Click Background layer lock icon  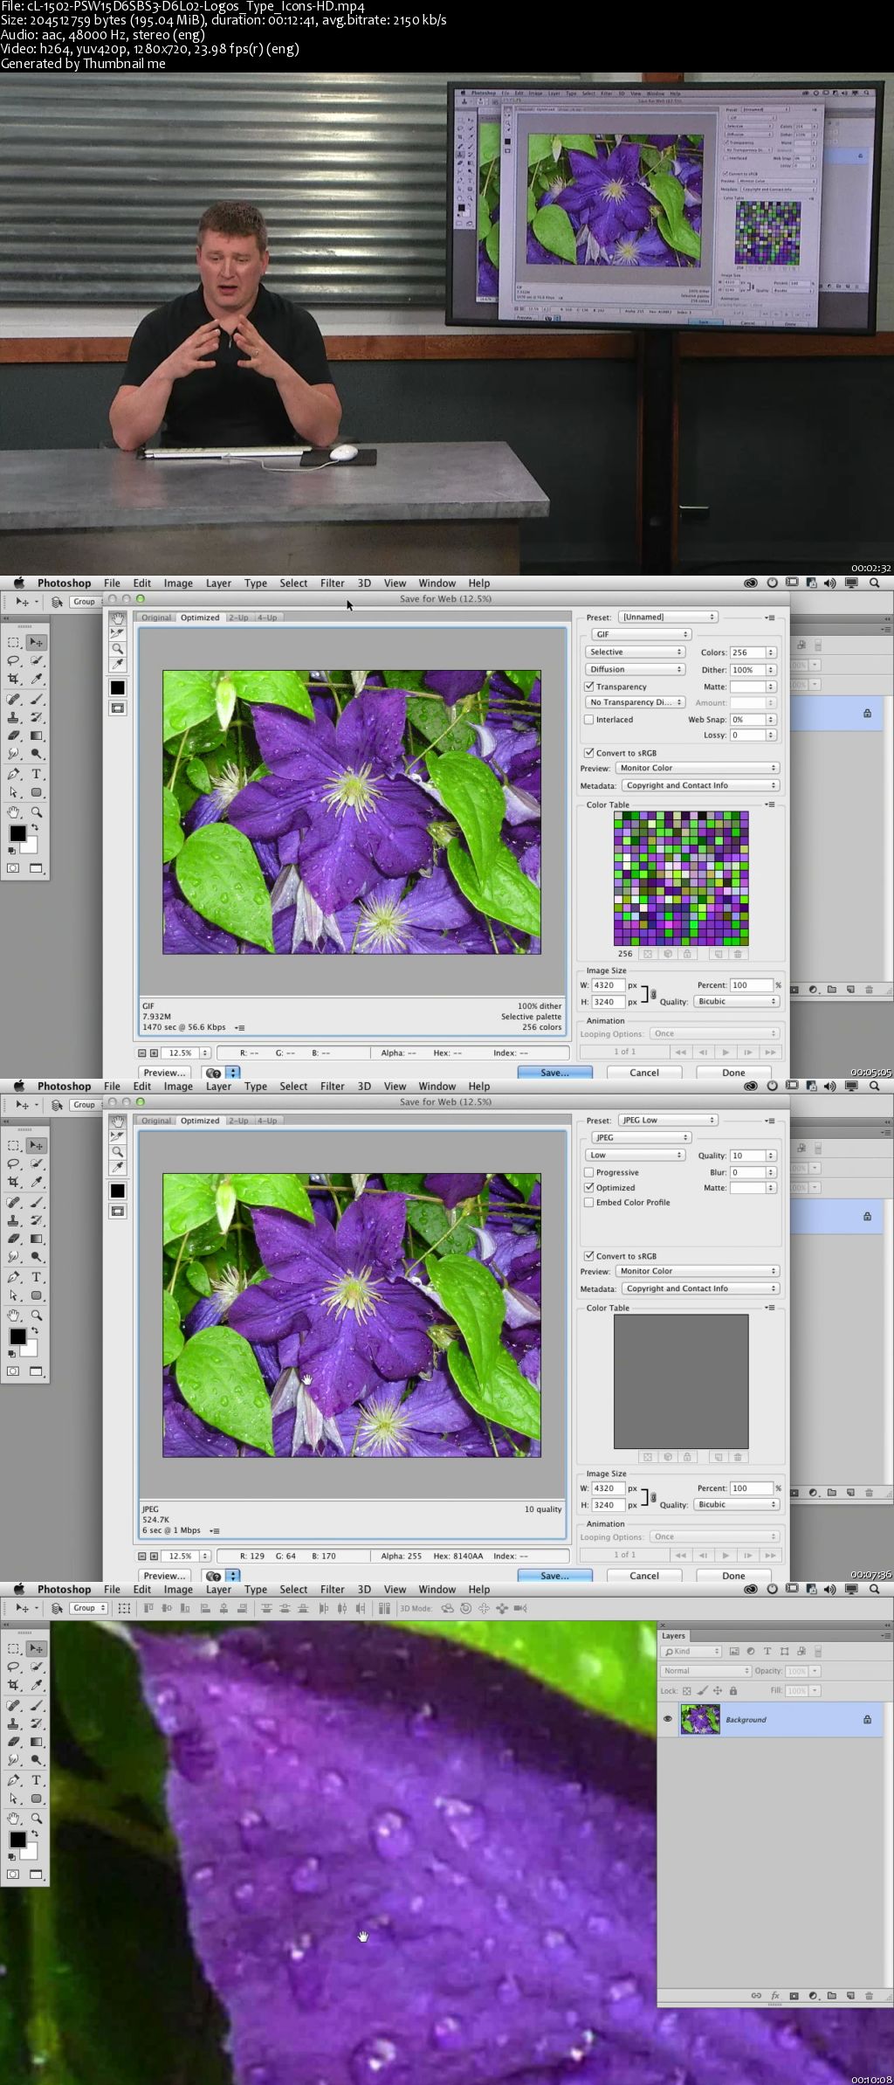coord(867,1719)
